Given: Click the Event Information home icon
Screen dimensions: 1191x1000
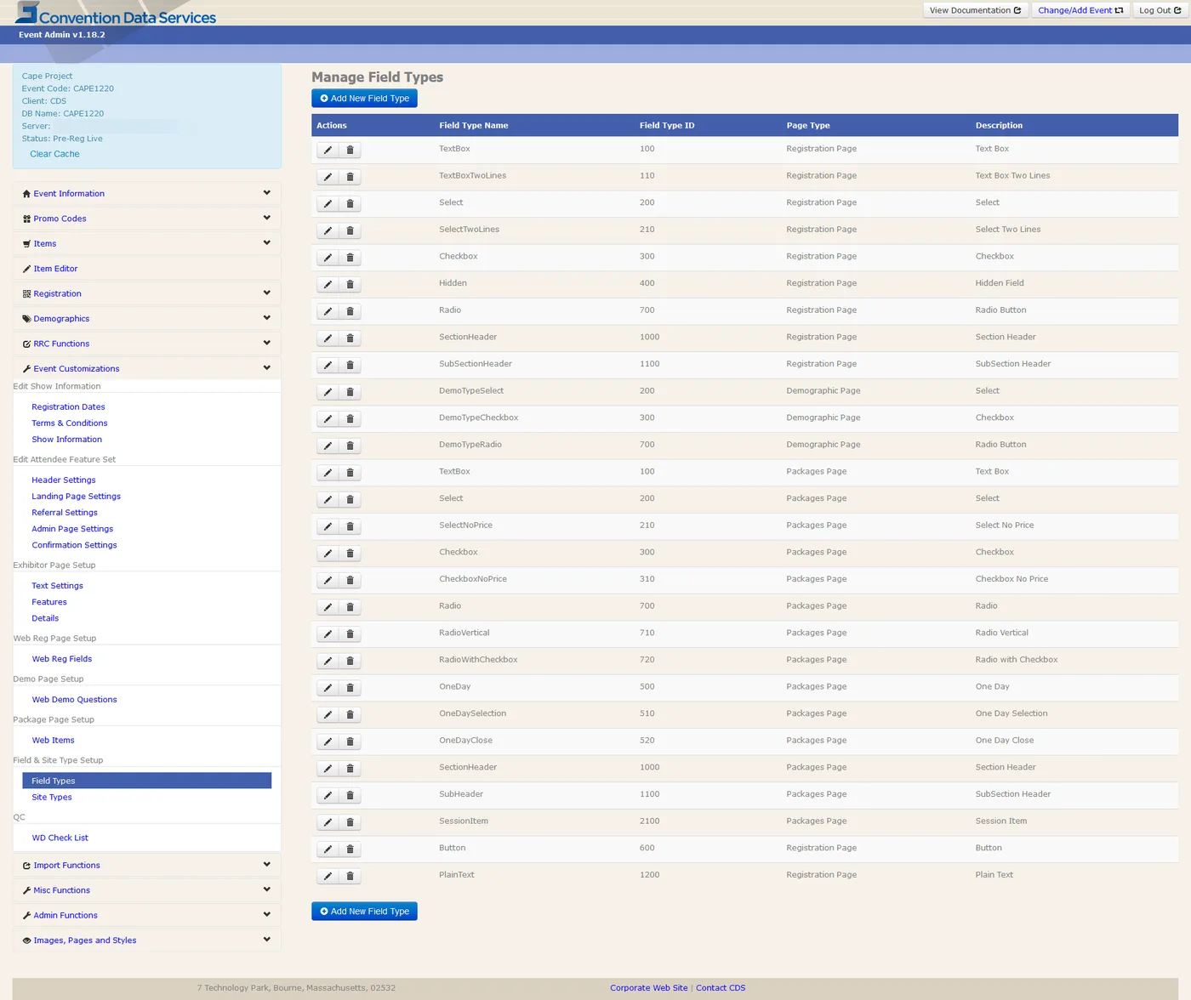Looking at the screenshot, I should pos(26,194).
